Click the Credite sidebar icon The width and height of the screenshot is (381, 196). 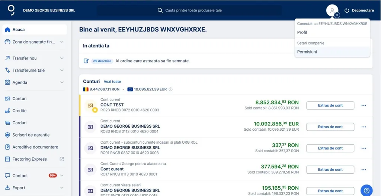point(7,111)
